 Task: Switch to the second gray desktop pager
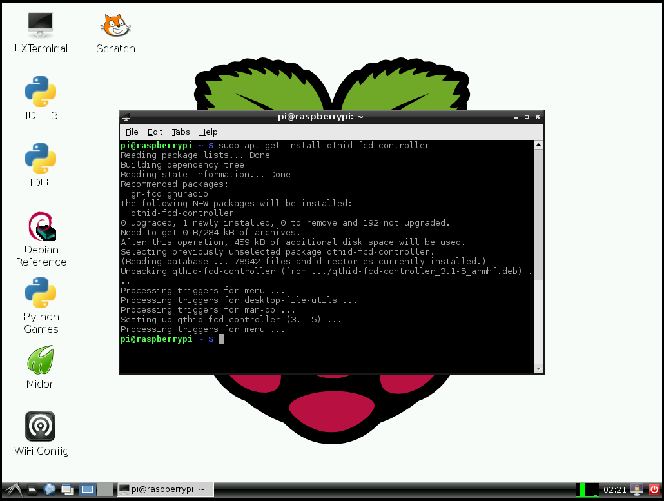(x=105, y=489)
